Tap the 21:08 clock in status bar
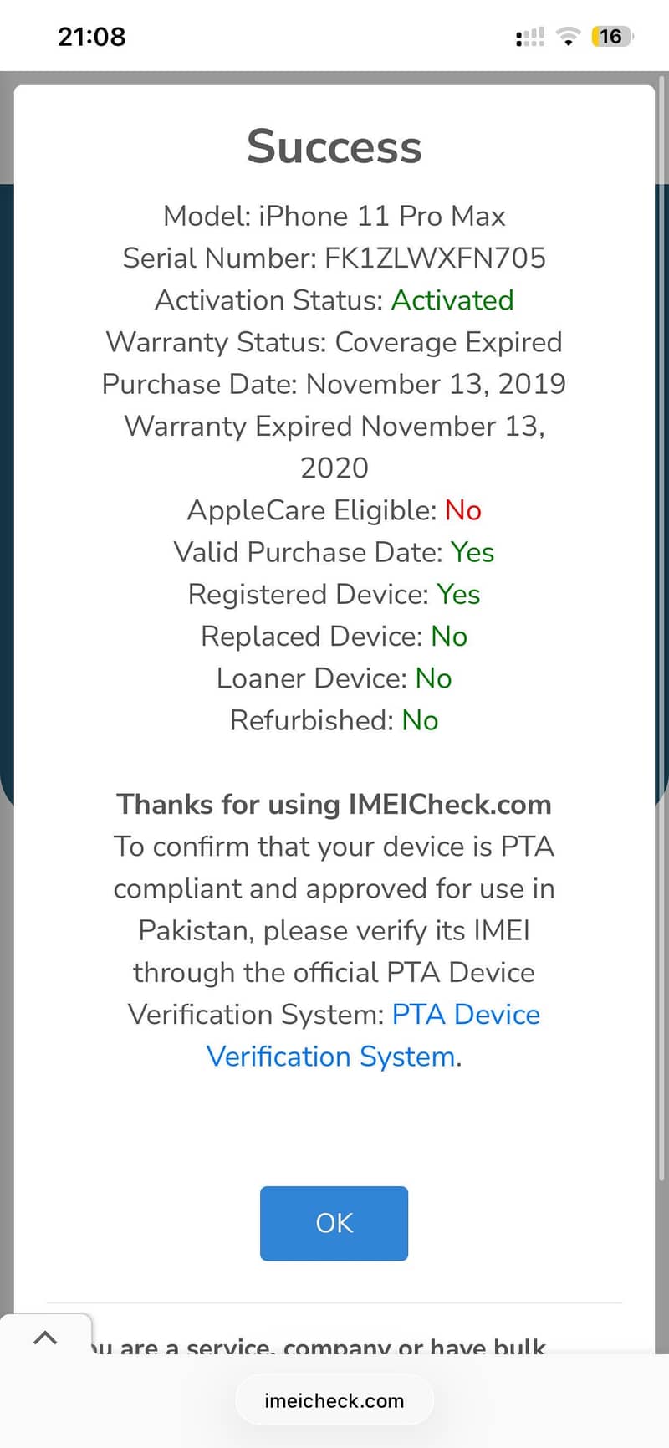 92,37
